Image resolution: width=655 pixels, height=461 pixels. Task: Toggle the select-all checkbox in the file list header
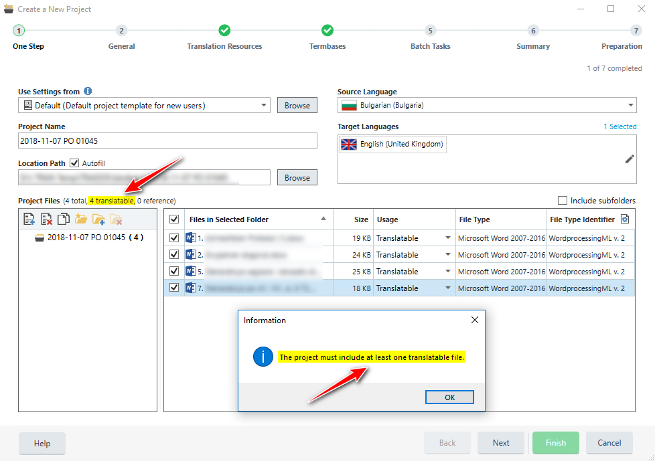coord(174,219)
